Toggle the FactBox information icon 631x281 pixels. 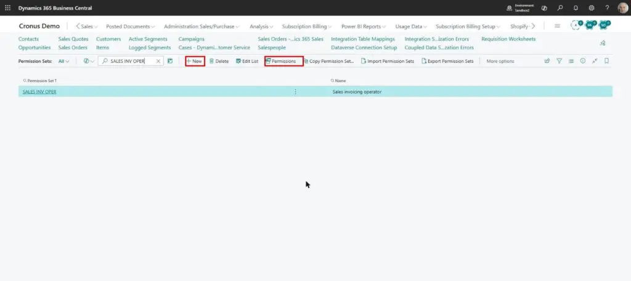pos(583,61)
